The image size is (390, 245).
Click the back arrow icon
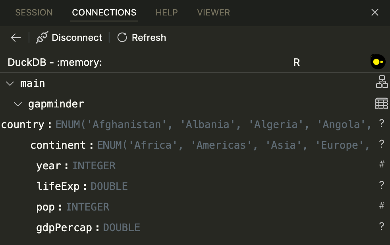(15, 38)
